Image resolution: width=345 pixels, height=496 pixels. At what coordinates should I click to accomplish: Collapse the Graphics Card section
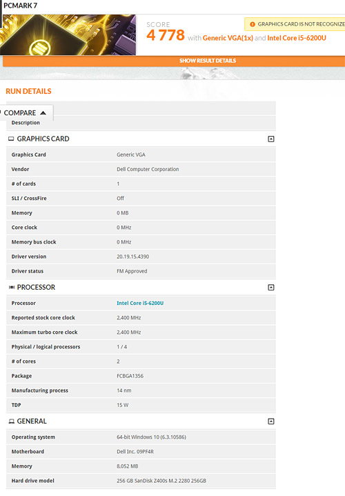pyautogui.click(x=271, y=139)
